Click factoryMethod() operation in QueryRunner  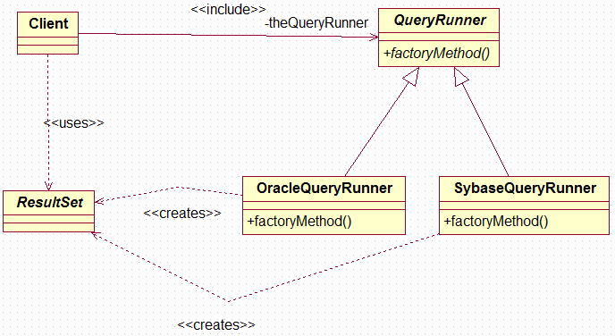(x=436, y=54)
